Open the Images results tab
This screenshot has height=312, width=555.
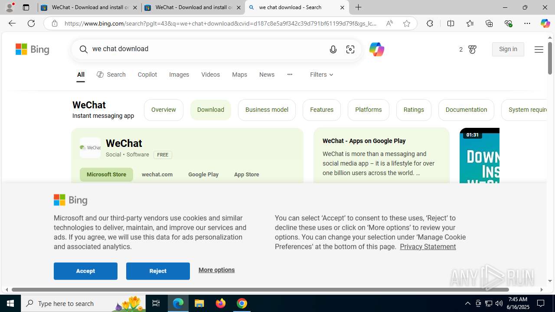point(179,75)
